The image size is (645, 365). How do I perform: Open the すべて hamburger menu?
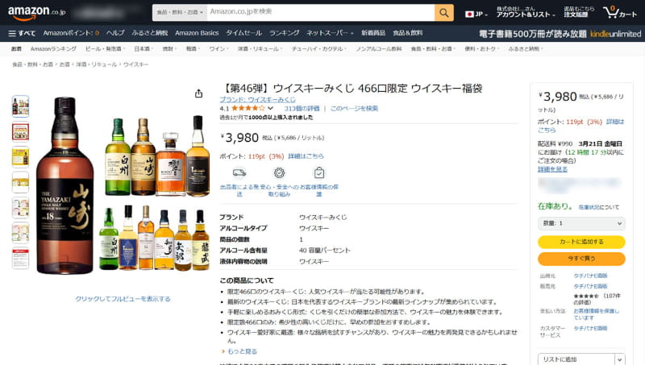tap(22, 33)
